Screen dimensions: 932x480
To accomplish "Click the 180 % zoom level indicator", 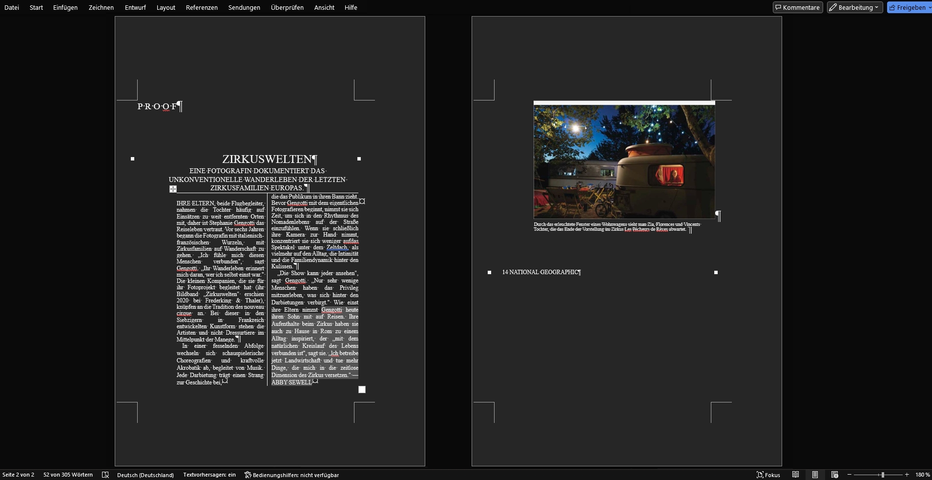I will [922, 475].
